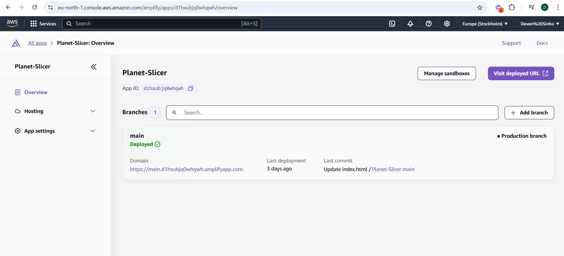Image resolution: width=564 pixels, height=256 pixels.
Task: Open the media control icon
Action: [x=531, y=7]
